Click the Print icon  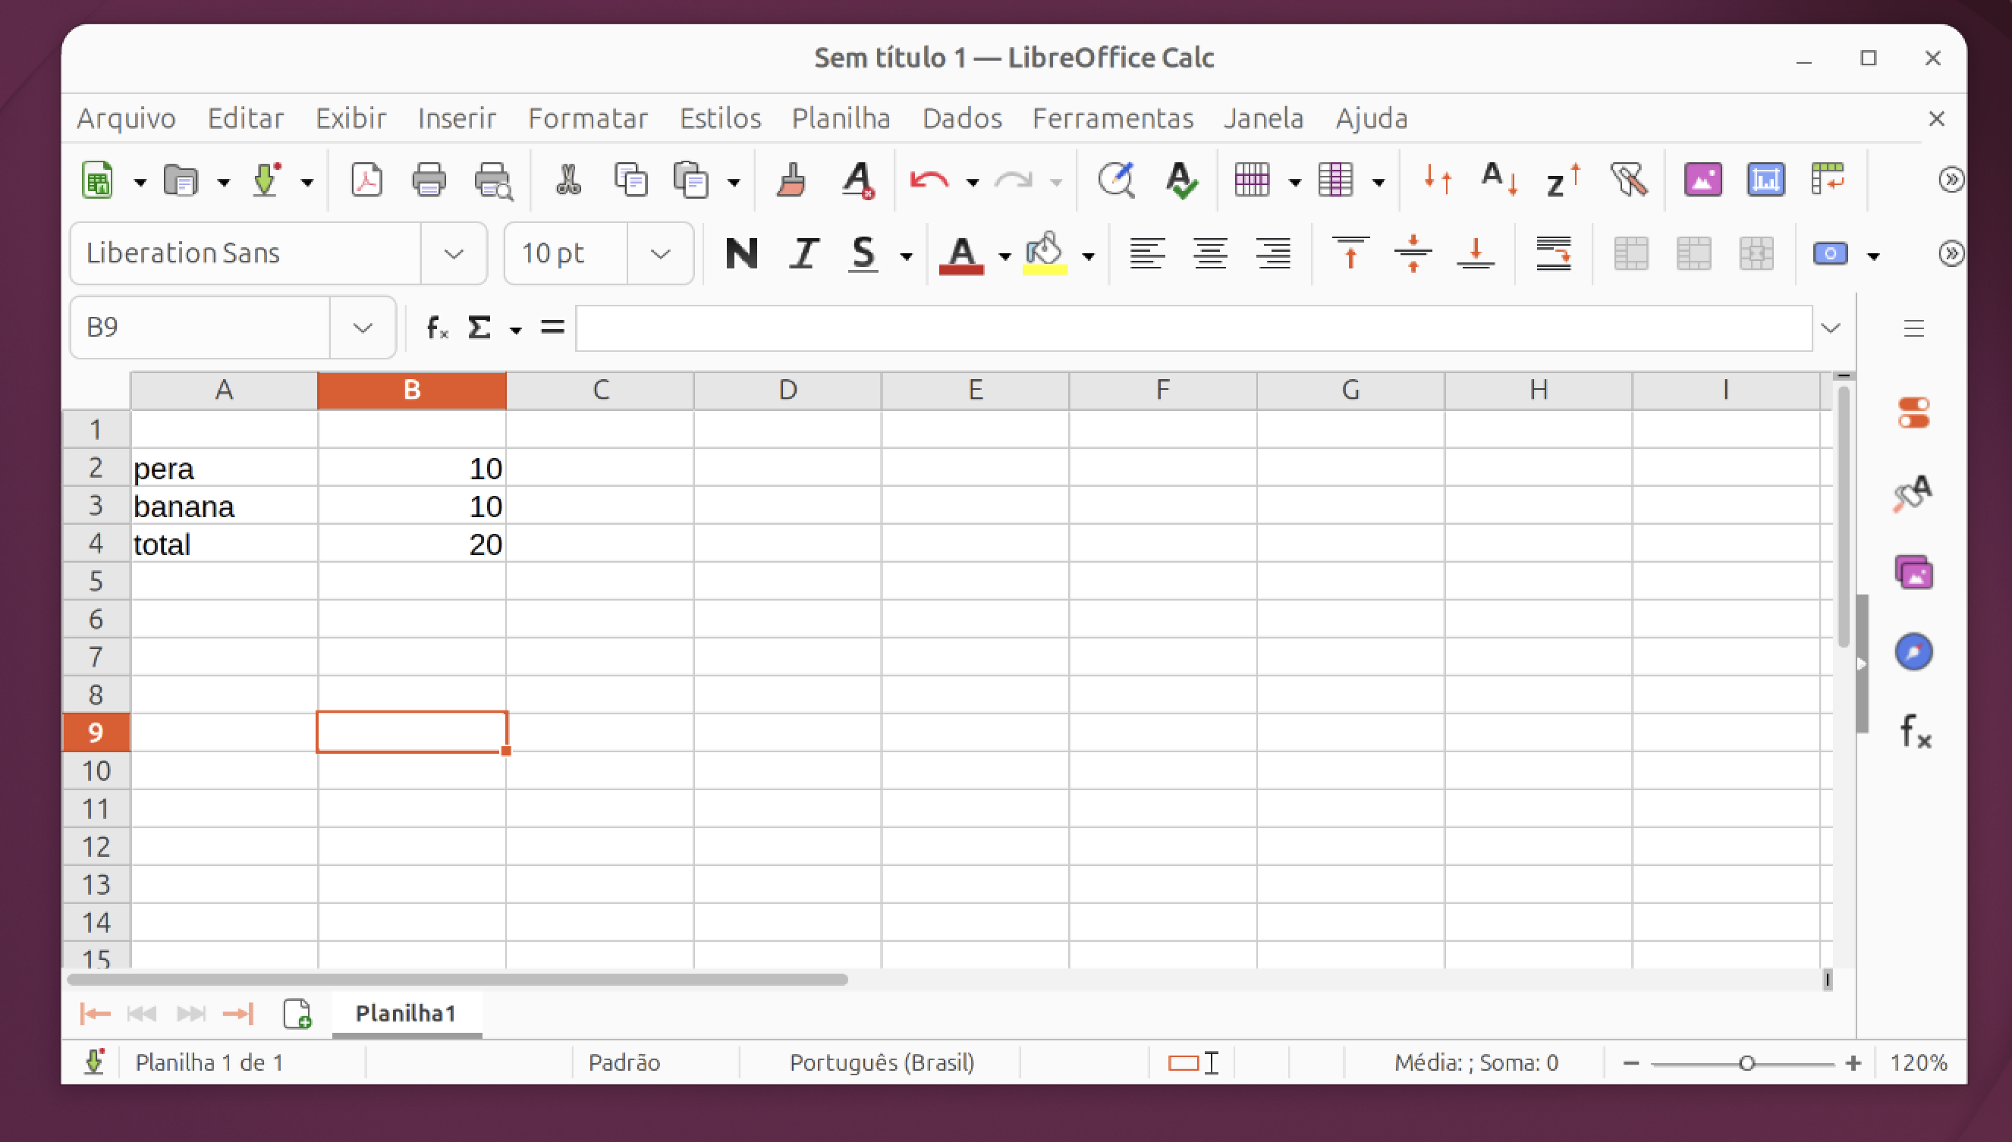[x=429, y=181]
